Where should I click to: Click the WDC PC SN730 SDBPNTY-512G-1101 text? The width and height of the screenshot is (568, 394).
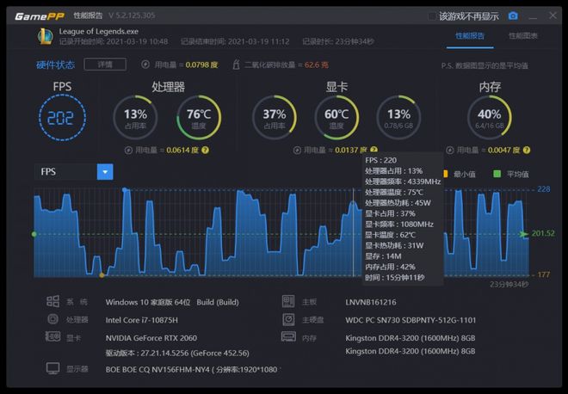click(x=411, y=320)
